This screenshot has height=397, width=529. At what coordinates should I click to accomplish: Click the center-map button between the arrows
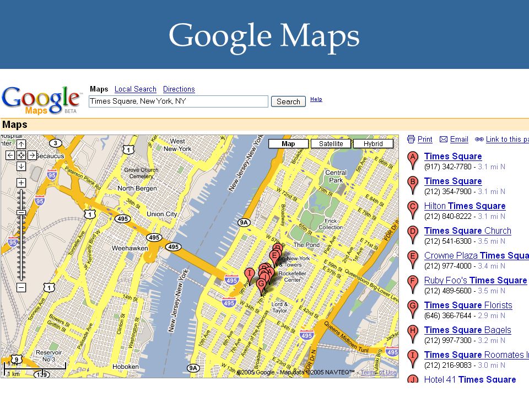[x=21, y=155]
